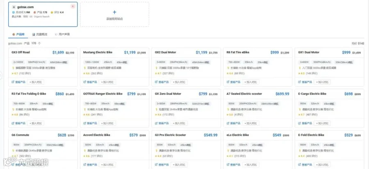The width and height of the screenshot is (369, 169).
Task: Click the view-product icon on GX3 Off Road card
Action: [x=13, y=82]
